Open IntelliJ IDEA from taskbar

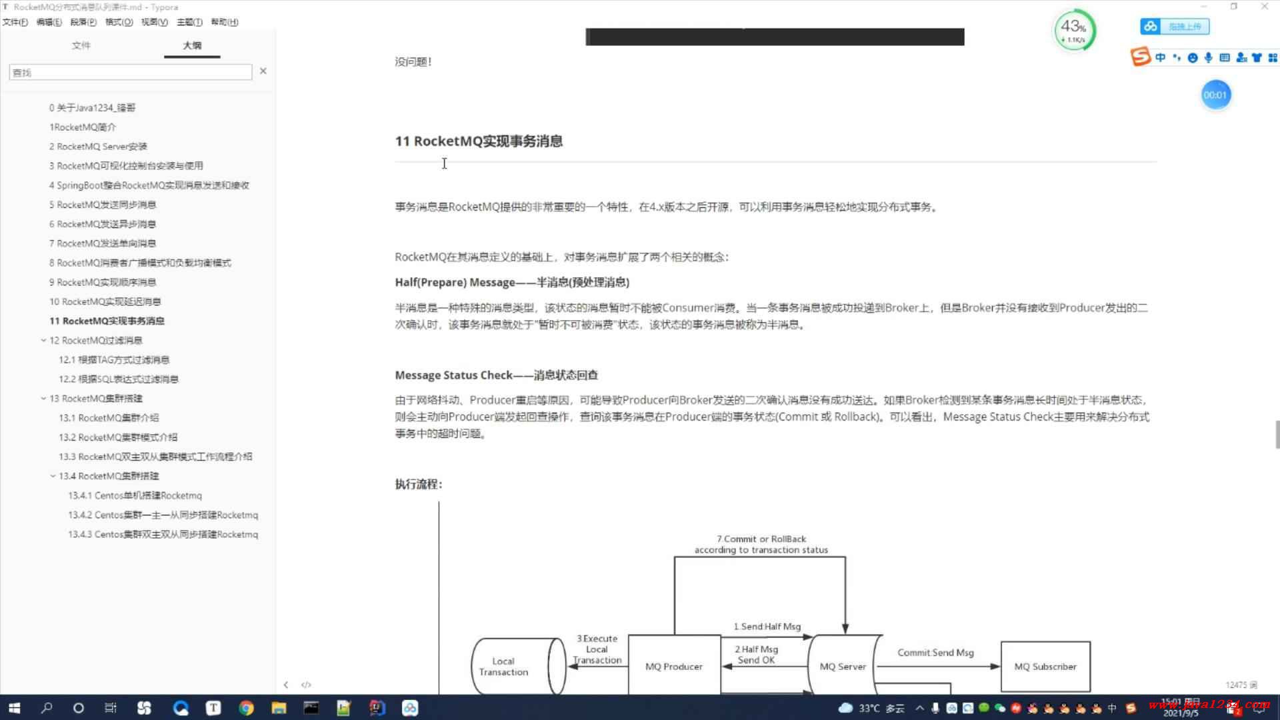point(377,708)
